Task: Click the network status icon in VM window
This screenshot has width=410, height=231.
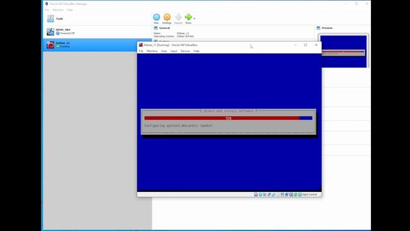Action: point(269,194)
